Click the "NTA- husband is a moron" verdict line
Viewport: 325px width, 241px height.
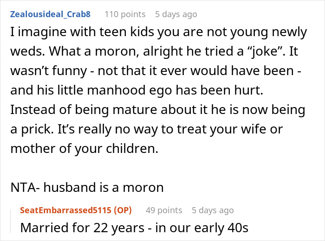pyautogui.click(x=87, y=187)
